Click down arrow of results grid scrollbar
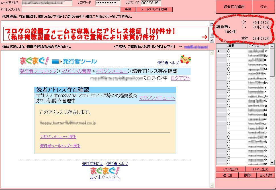Image resolution: width=276 pixels, height=190 pixels. 272,163
